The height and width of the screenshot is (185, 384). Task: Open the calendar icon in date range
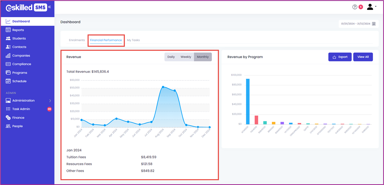pos(374,24)
